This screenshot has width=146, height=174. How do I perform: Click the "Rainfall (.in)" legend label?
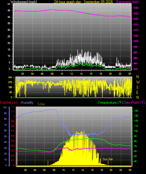click(9, 103)
